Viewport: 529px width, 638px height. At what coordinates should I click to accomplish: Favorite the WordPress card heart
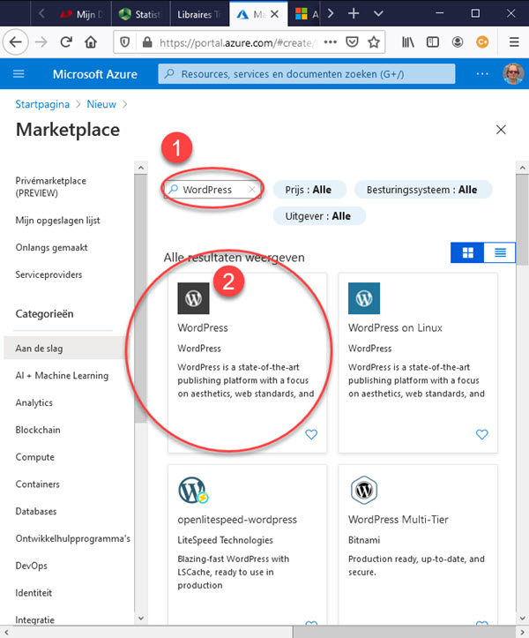311,434
